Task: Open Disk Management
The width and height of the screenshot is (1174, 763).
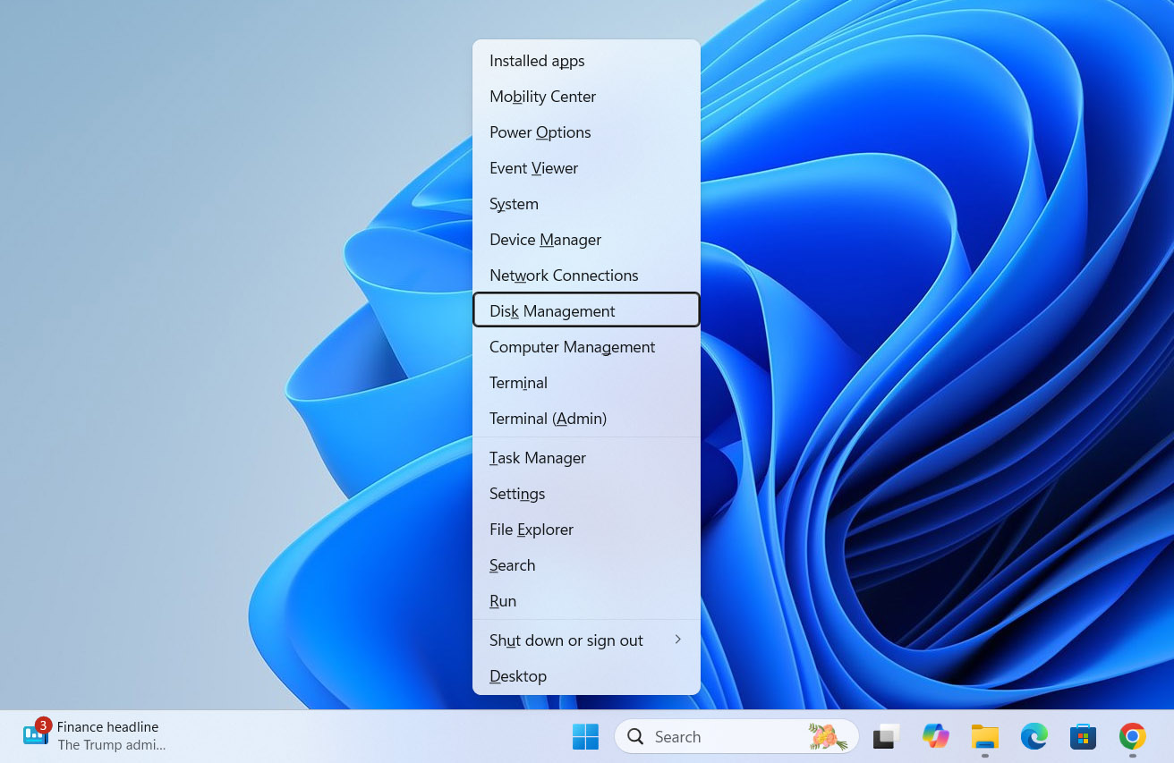Action: (x=586, y=310)
